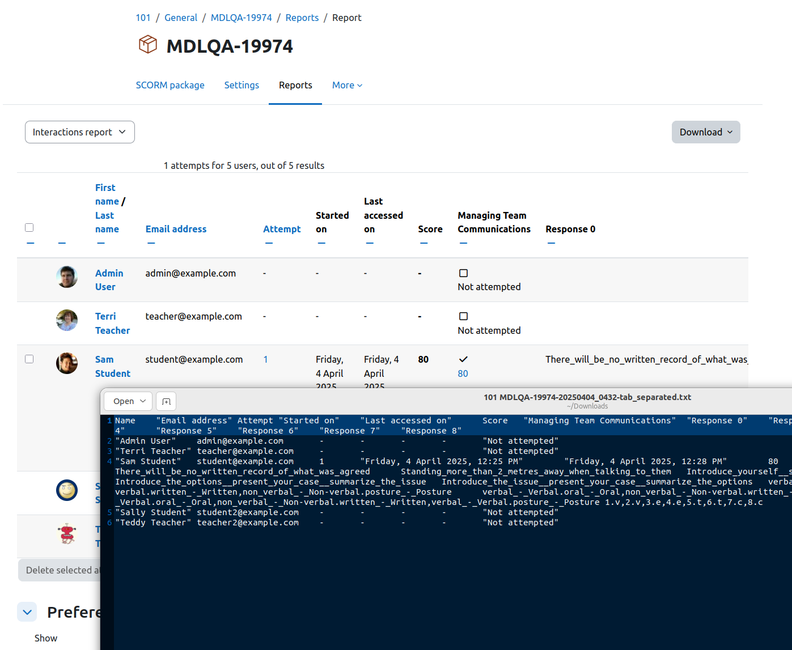Hide the Attempt column via dash toggle

pos(269,243)
